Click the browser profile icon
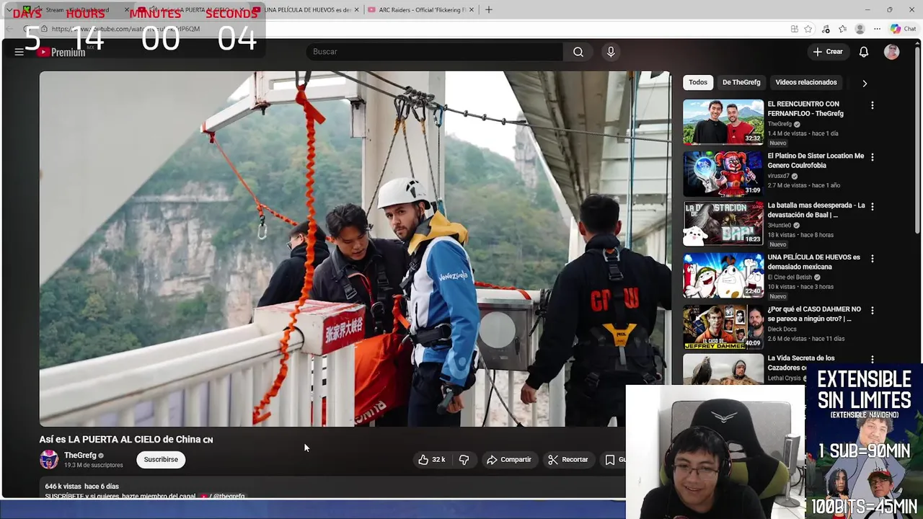 (860, 29)
